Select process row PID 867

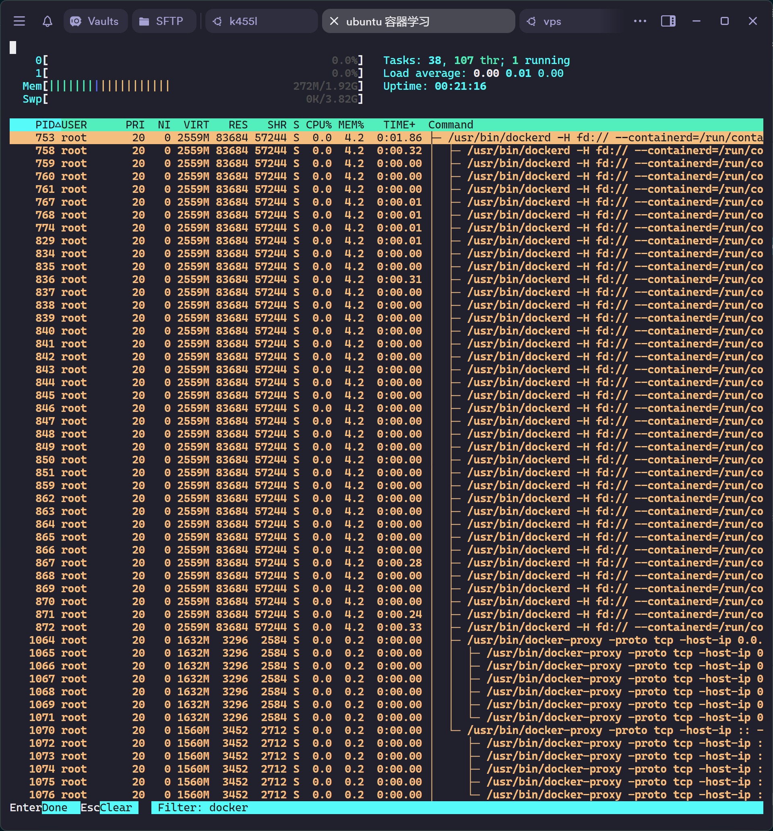click(x=386, y=562)
